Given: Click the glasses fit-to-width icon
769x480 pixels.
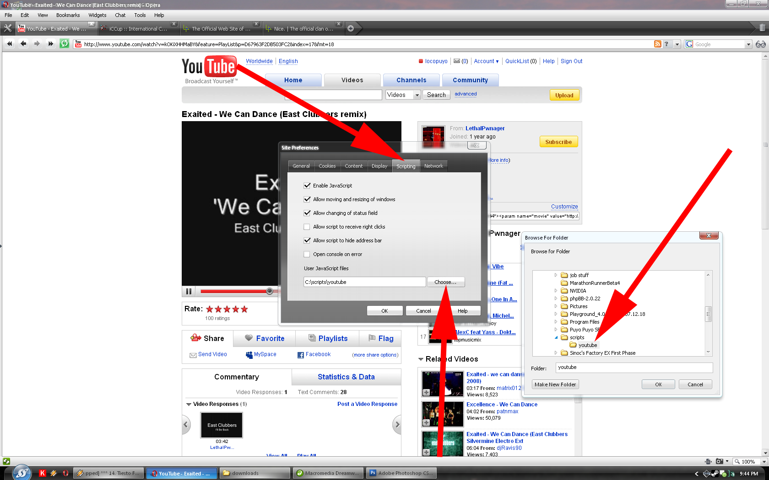Looking at the screenshot, I should pyautogui.click(x=760, y=44).
